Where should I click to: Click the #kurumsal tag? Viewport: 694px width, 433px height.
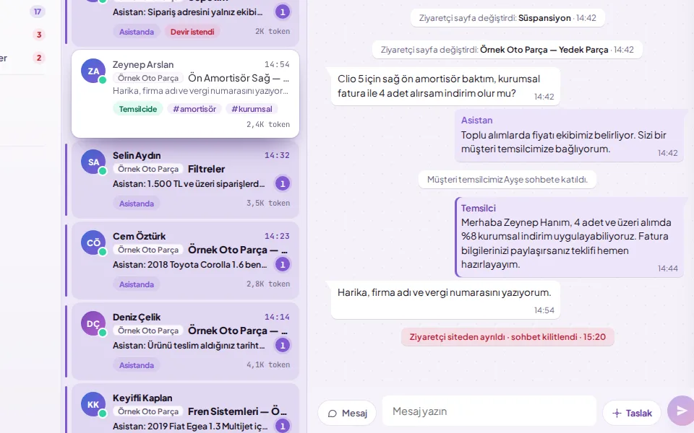tap(252, 109)
